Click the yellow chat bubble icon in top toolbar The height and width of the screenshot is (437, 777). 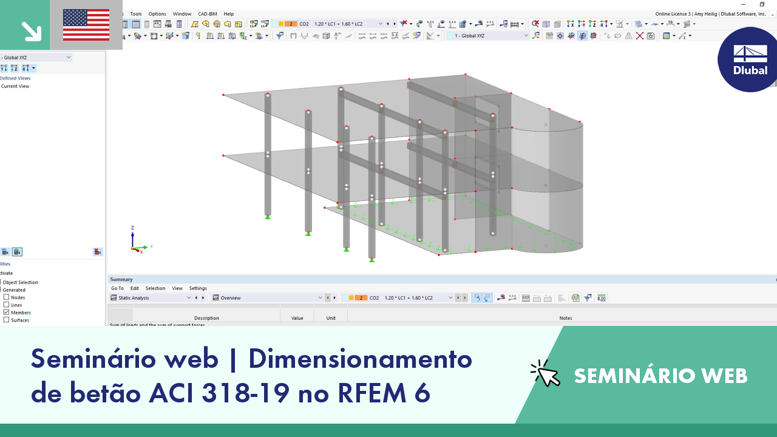tap(228, 24)
